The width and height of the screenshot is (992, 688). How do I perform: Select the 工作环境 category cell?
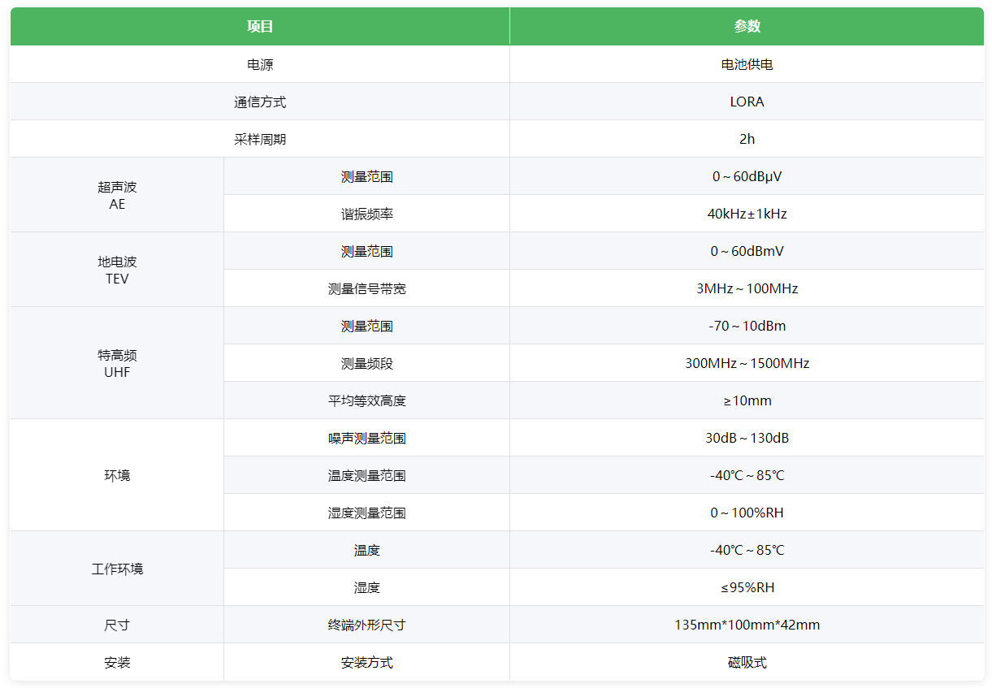[x=117, y=569]
